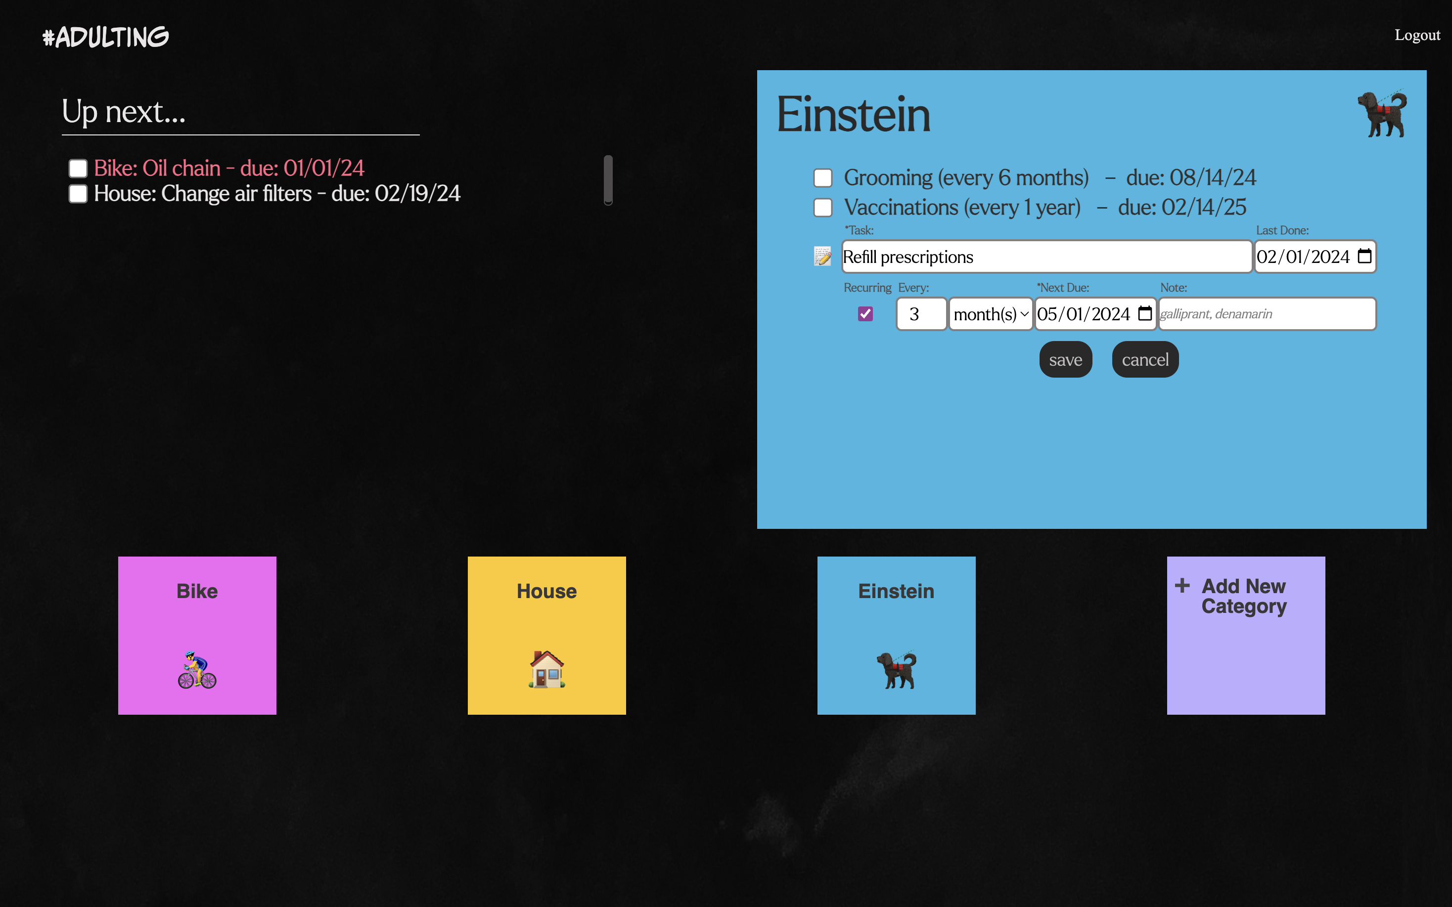
Task: Drag the scrollbar in Up Next panel
Action: pos(609,179)
